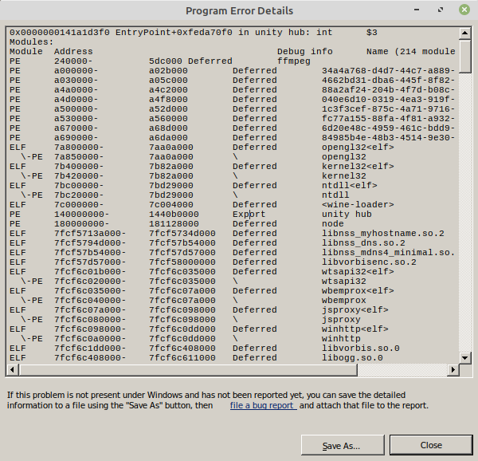The height and width of the screenshot is (461, 478).
Task: Click the 'EntryPoint+0xfeda70f0' text
Action: [x=174, y=33]
